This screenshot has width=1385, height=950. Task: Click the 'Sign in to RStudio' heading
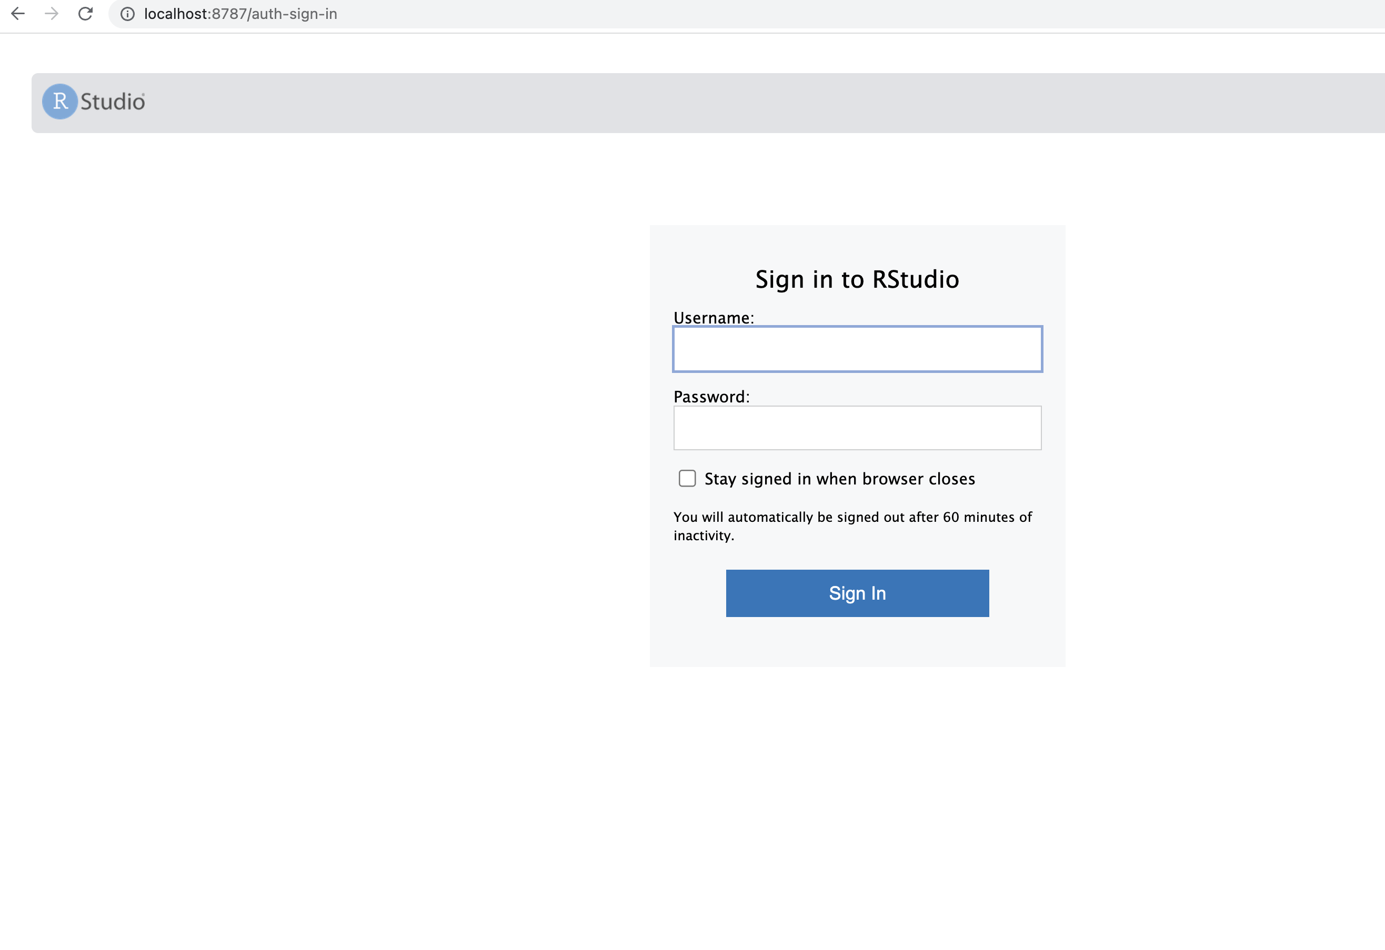[857, 279]
